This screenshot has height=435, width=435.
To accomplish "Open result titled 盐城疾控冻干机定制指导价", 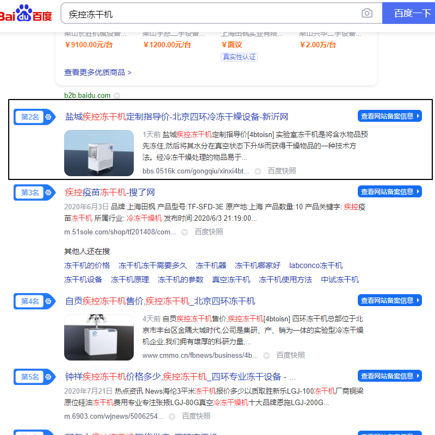I will tap(176, 117).
